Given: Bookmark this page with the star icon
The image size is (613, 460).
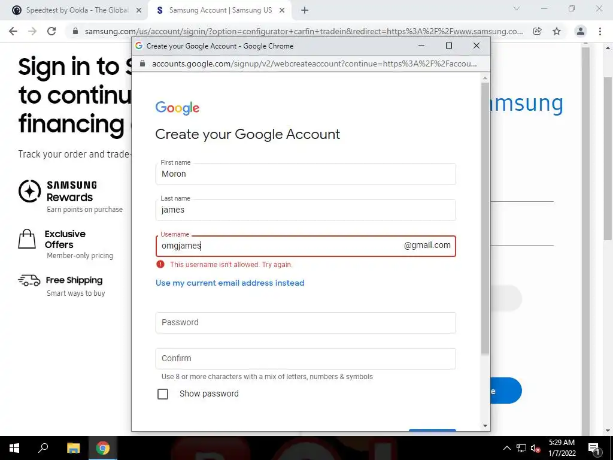Looking at the screenshot, I should [557, 31].
